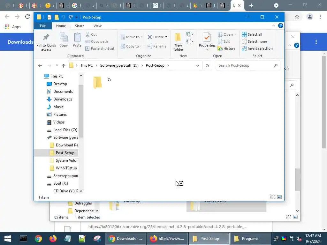Switch to the View ribbon tab

[97, 26]
